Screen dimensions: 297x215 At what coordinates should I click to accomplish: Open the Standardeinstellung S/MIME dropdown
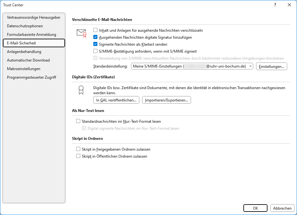192,66
